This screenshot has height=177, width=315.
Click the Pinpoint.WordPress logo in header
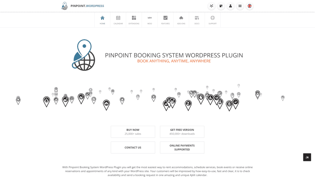tap(83, 6)
